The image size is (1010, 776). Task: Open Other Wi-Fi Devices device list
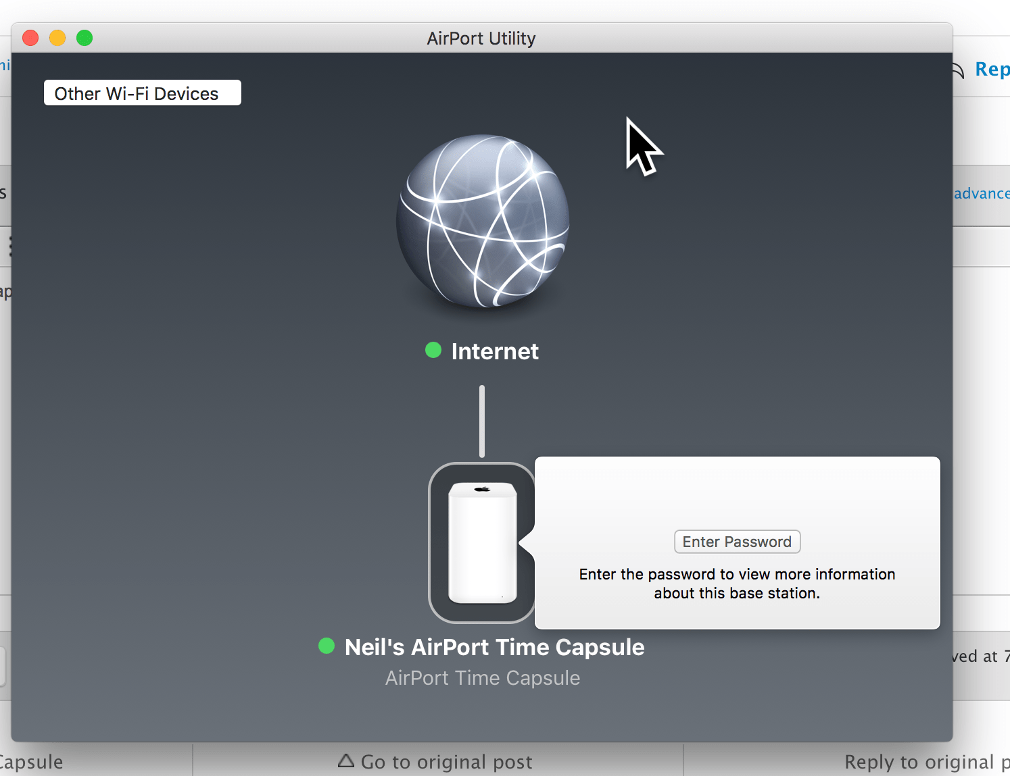point(142,93)
